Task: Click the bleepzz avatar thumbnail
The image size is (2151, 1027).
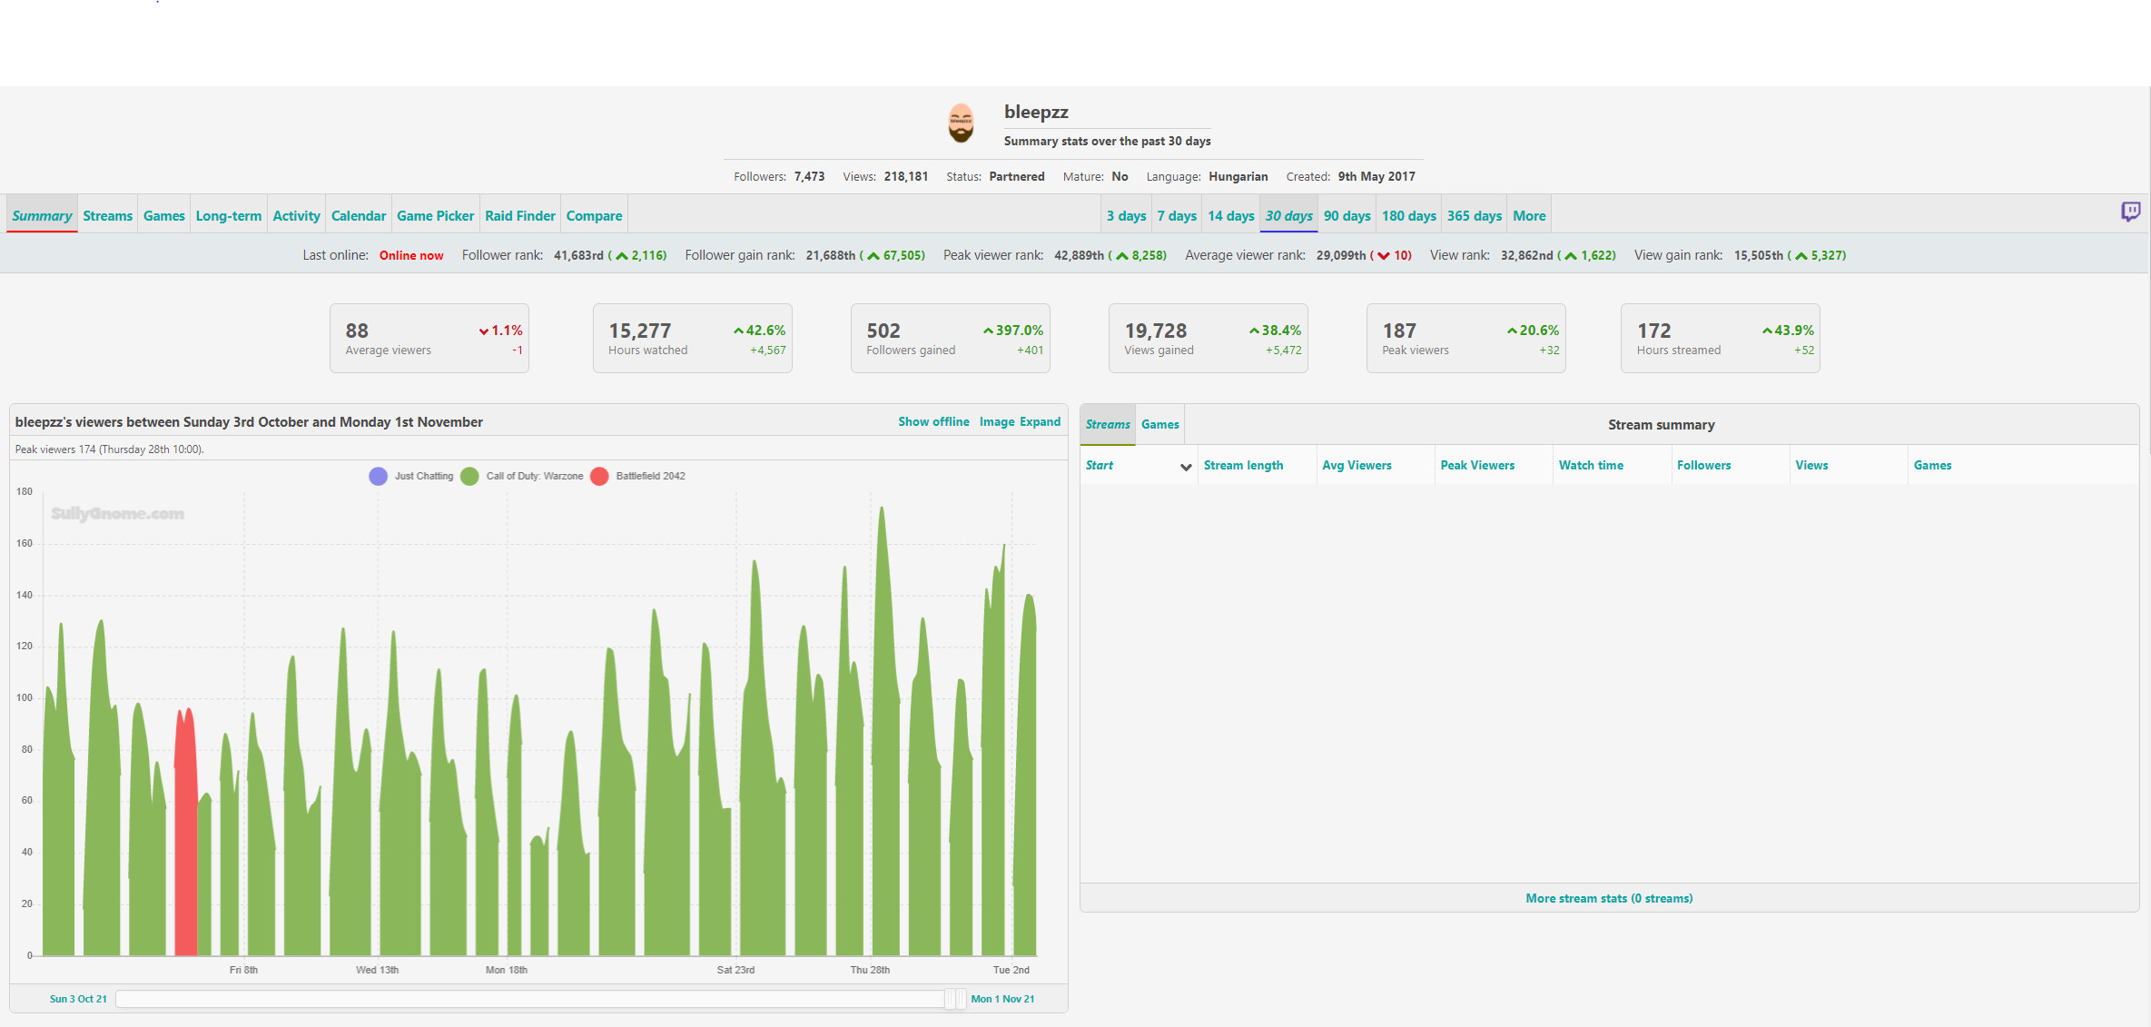Action: 961,123
